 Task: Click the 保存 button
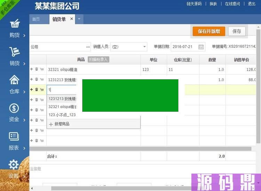[237, 31]
